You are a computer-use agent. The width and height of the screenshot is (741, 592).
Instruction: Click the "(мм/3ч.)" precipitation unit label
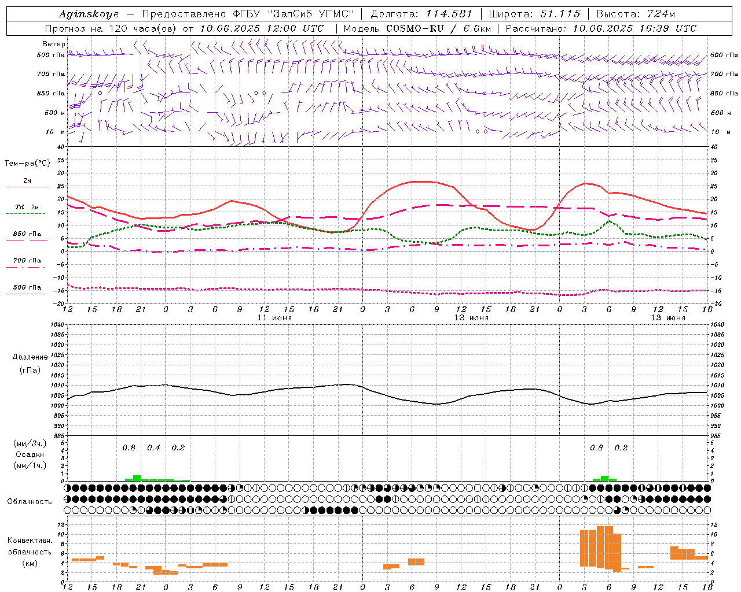tap(30, 443)
